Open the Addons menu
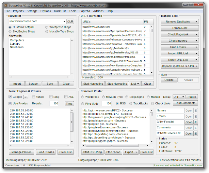The width and height of the screenshot is (209, 173). [x=98, y=11]
